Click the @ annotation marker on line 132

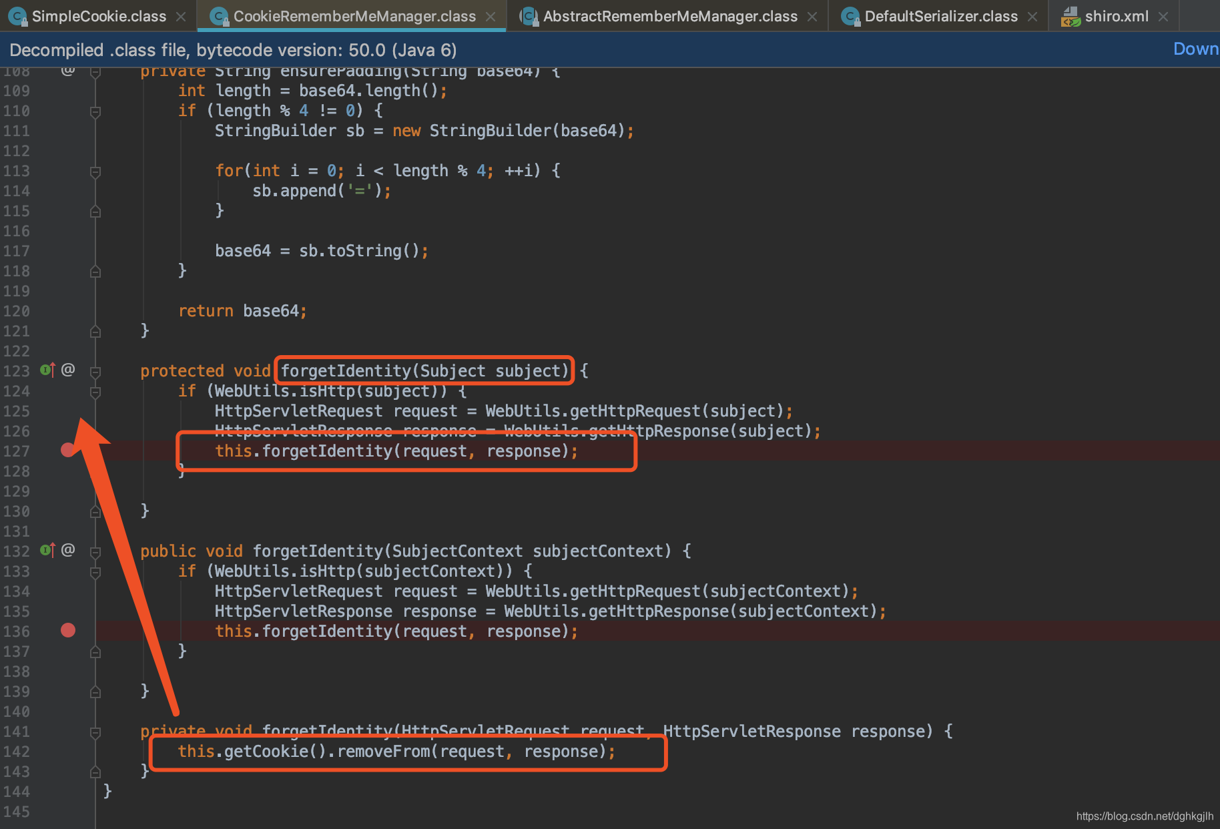(x=68, y=550)
